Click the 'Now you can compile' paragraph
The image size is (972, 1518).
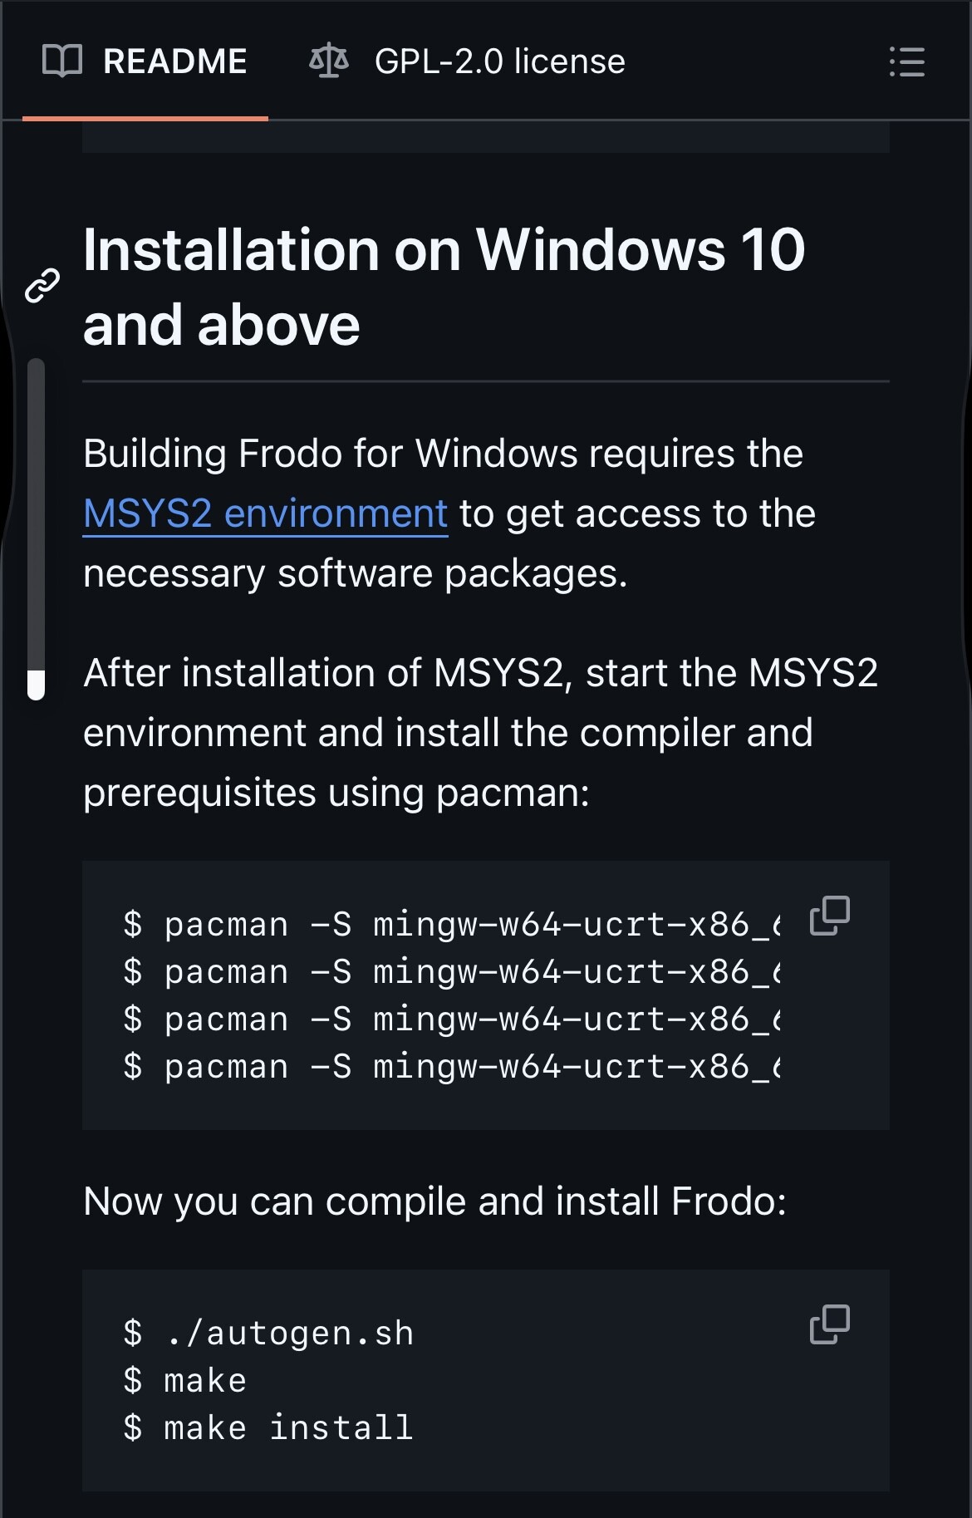(x=435, y=1201)
